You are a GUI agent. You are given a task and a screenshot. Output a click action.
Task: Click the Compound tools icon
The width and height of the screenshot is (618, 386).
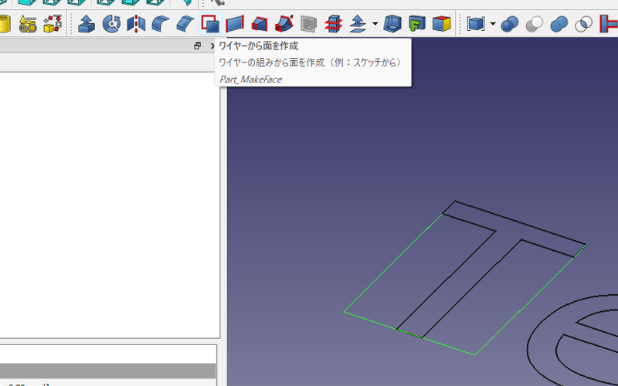tap(476, 24)
